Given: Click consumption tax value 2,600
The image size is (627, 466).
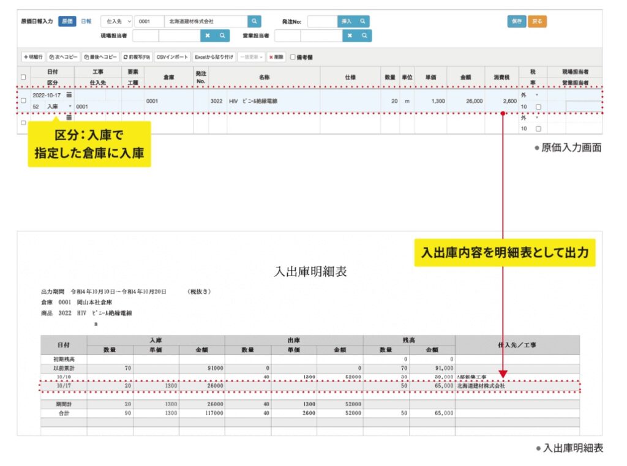Looking at the screenshot, I should coord(510,101).
